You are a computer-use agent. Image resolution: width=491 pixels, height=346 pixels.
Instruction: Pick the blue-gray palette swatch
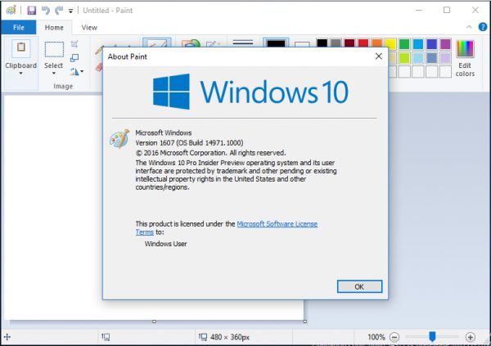click(432, 57)
